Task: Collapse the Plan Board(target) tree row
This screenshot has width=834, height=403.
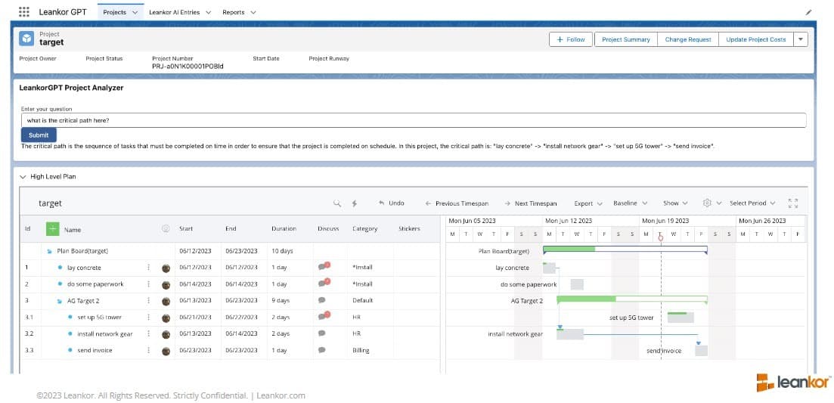Action: tap(49, 251)
